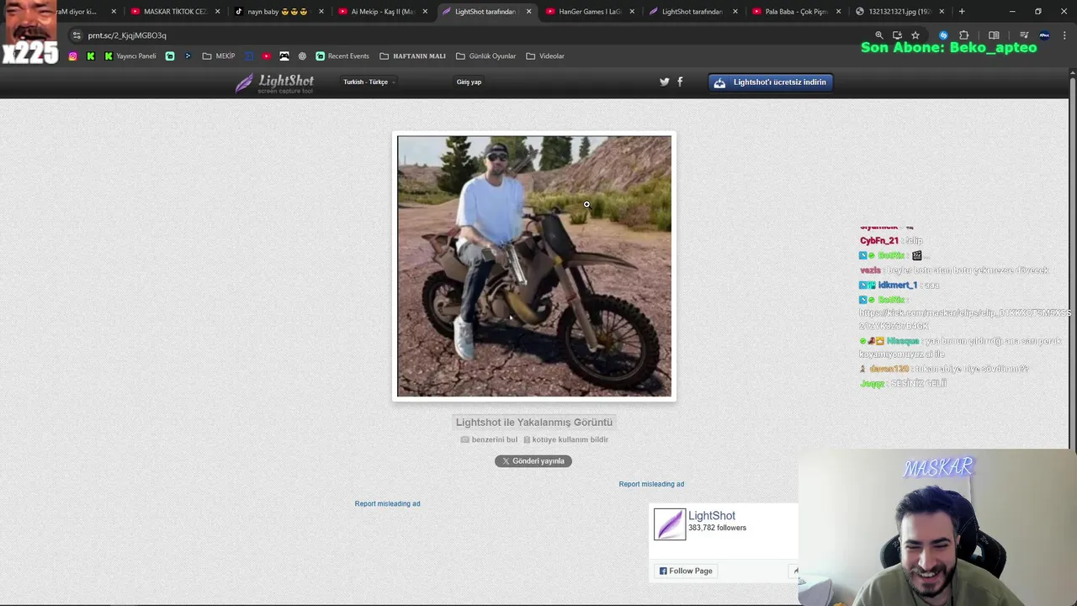This screenshot has height=606, width=1077.
Task: Open the MEKİP bookmarks folder
Action: (219, 56)
